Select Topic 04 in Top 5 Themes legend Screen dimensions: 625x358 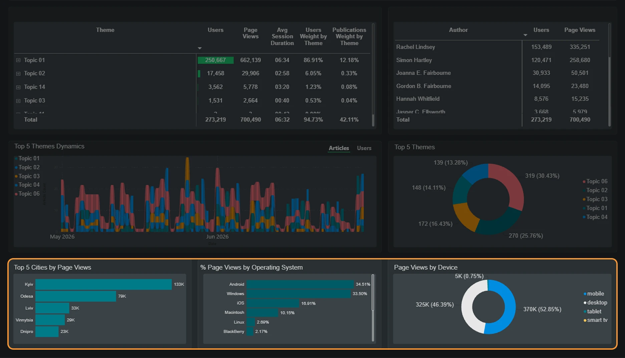click(595, 217)
